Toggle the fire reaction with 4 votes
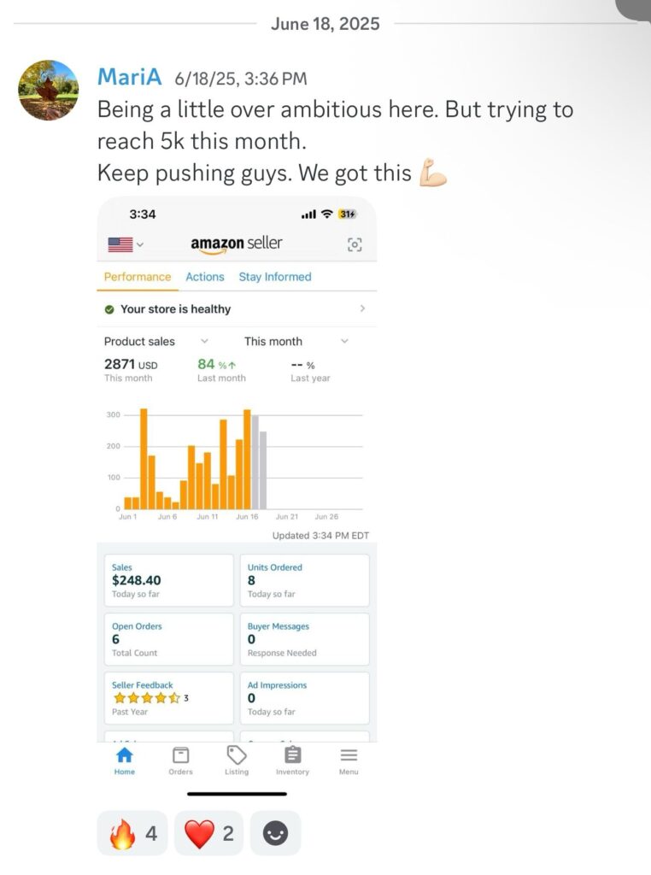This screenshot has height=875, width=651. (x=132, y=834)
